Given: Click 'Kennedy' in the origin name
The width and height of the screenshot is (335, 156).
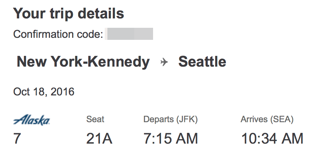Looking at the screenshot, I should [x=118, y=62].
